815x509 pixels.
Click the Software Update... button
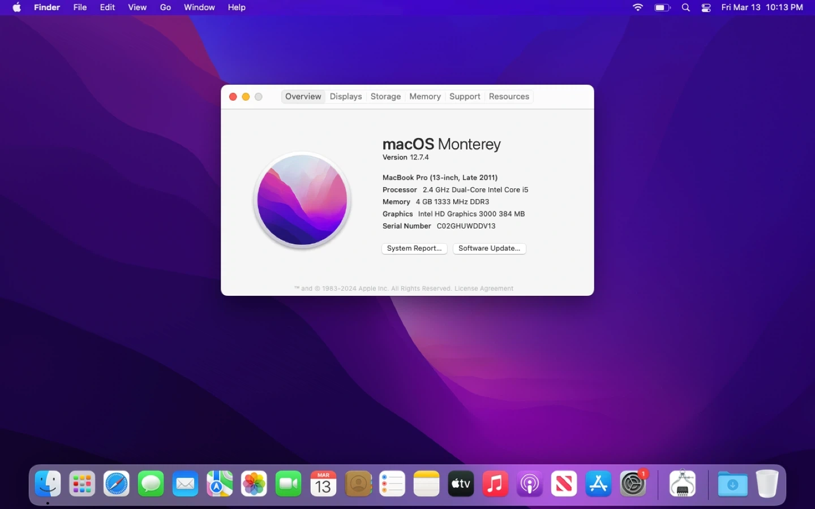[489, 249]
